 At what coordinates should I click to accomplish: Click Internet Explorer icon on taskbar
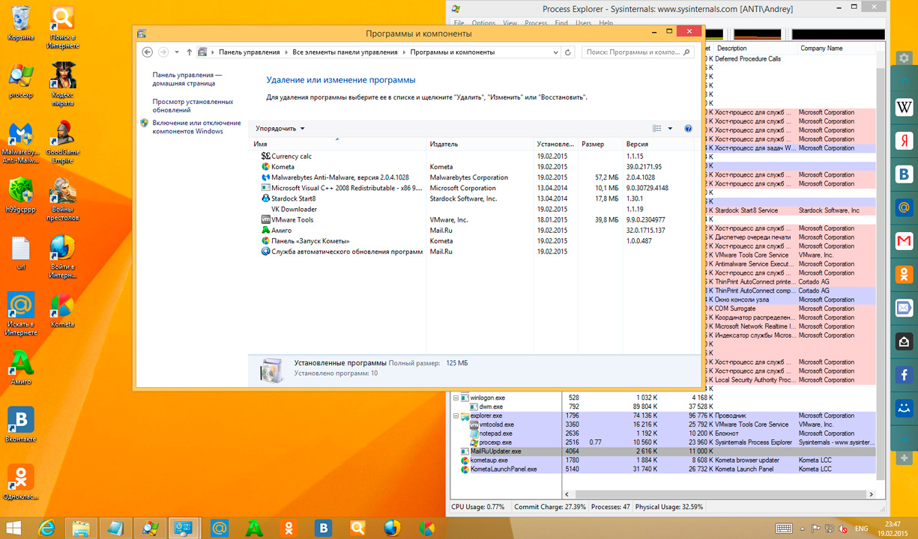pos(47,528)
